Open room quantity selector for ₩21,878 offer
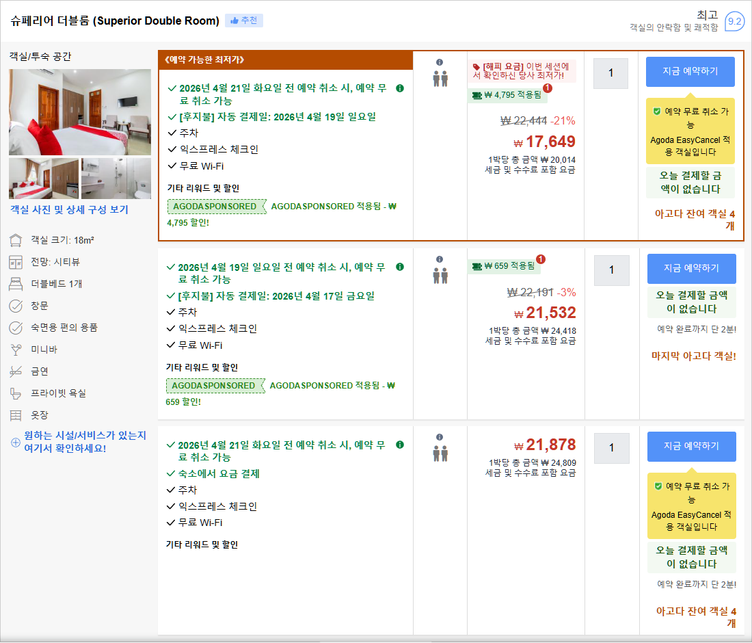Viewport: 752px width, 643px height. pos(611,448)
